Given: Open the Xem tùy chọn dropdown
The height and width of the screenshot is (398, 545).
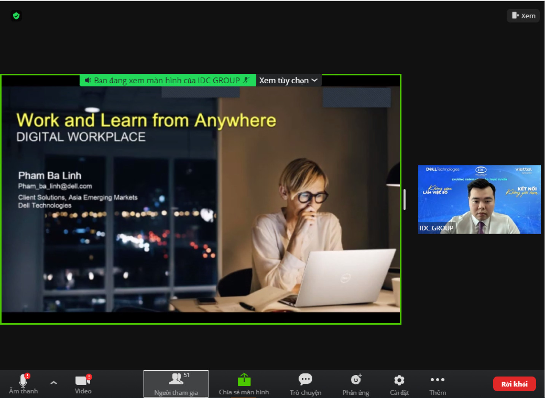Looking at the screenshot, I should (x=289, y=81).
